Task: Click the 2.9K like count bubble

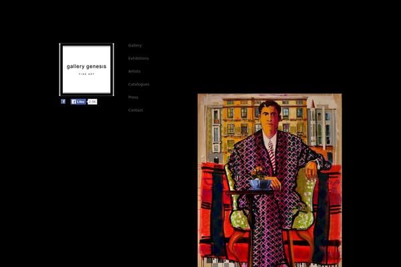Action: pos(92,101)
